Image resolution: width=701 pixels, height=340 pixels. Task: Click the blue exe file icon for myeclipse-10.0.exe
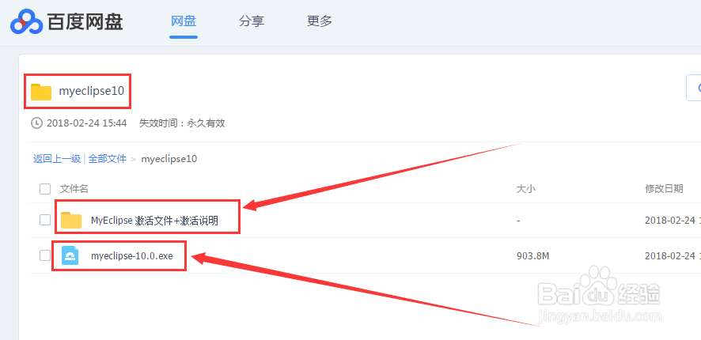click(x=70, y=255)
